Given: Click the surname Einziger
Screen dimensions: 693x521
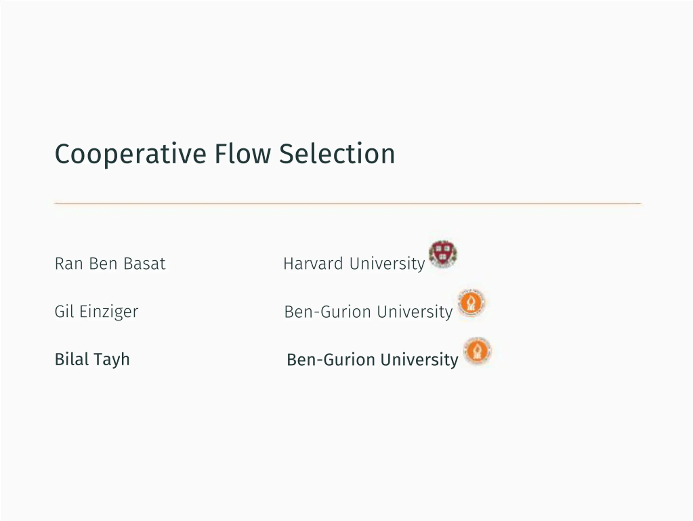Looking at the screenshot, I should coord(109,312).
